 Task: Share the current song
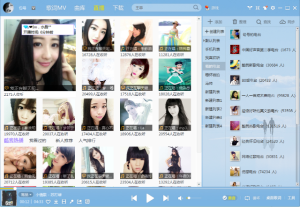(x=79, y=201)
